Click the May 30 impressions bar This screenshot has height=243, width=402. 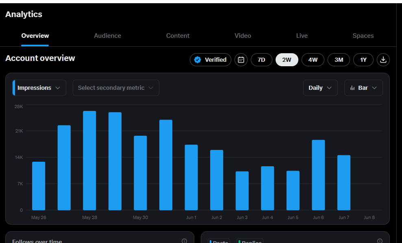coord(140,173)
